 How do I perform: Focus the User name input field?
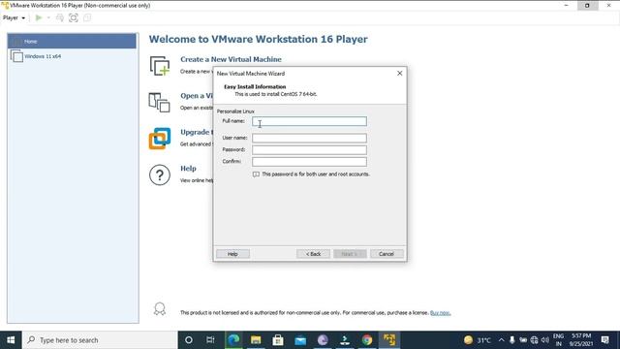[x=309, y=138]
